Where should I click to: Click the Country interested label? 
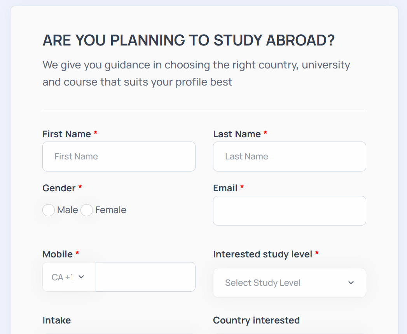point(256,320)
